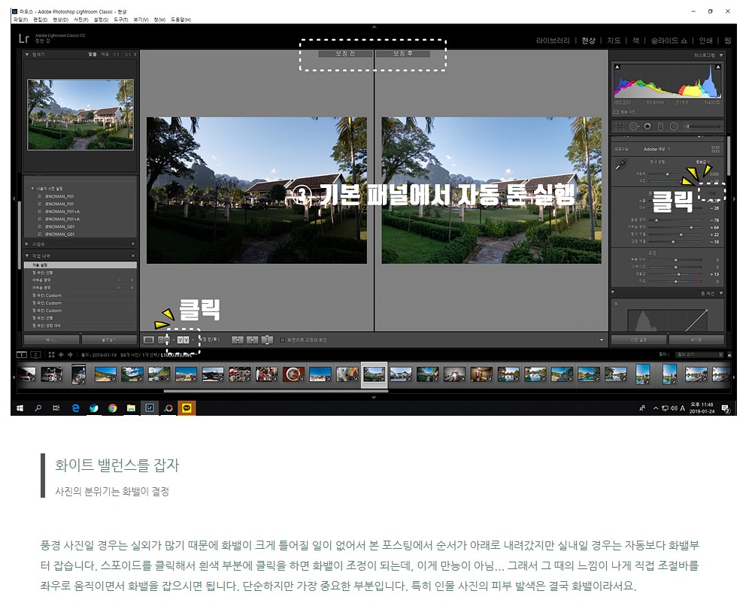Go forward with filmstrip right arrow

(70, 355)
